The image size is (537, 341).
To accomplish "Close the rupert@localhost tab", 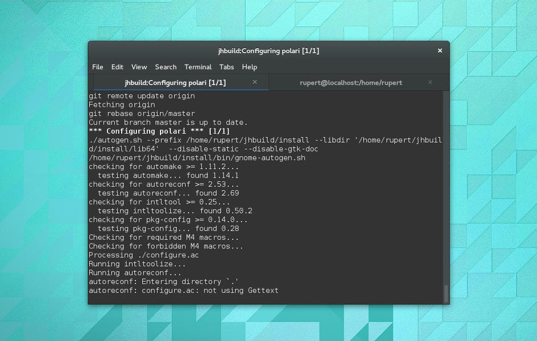I will pyautogui.click(x=430, y=82).
